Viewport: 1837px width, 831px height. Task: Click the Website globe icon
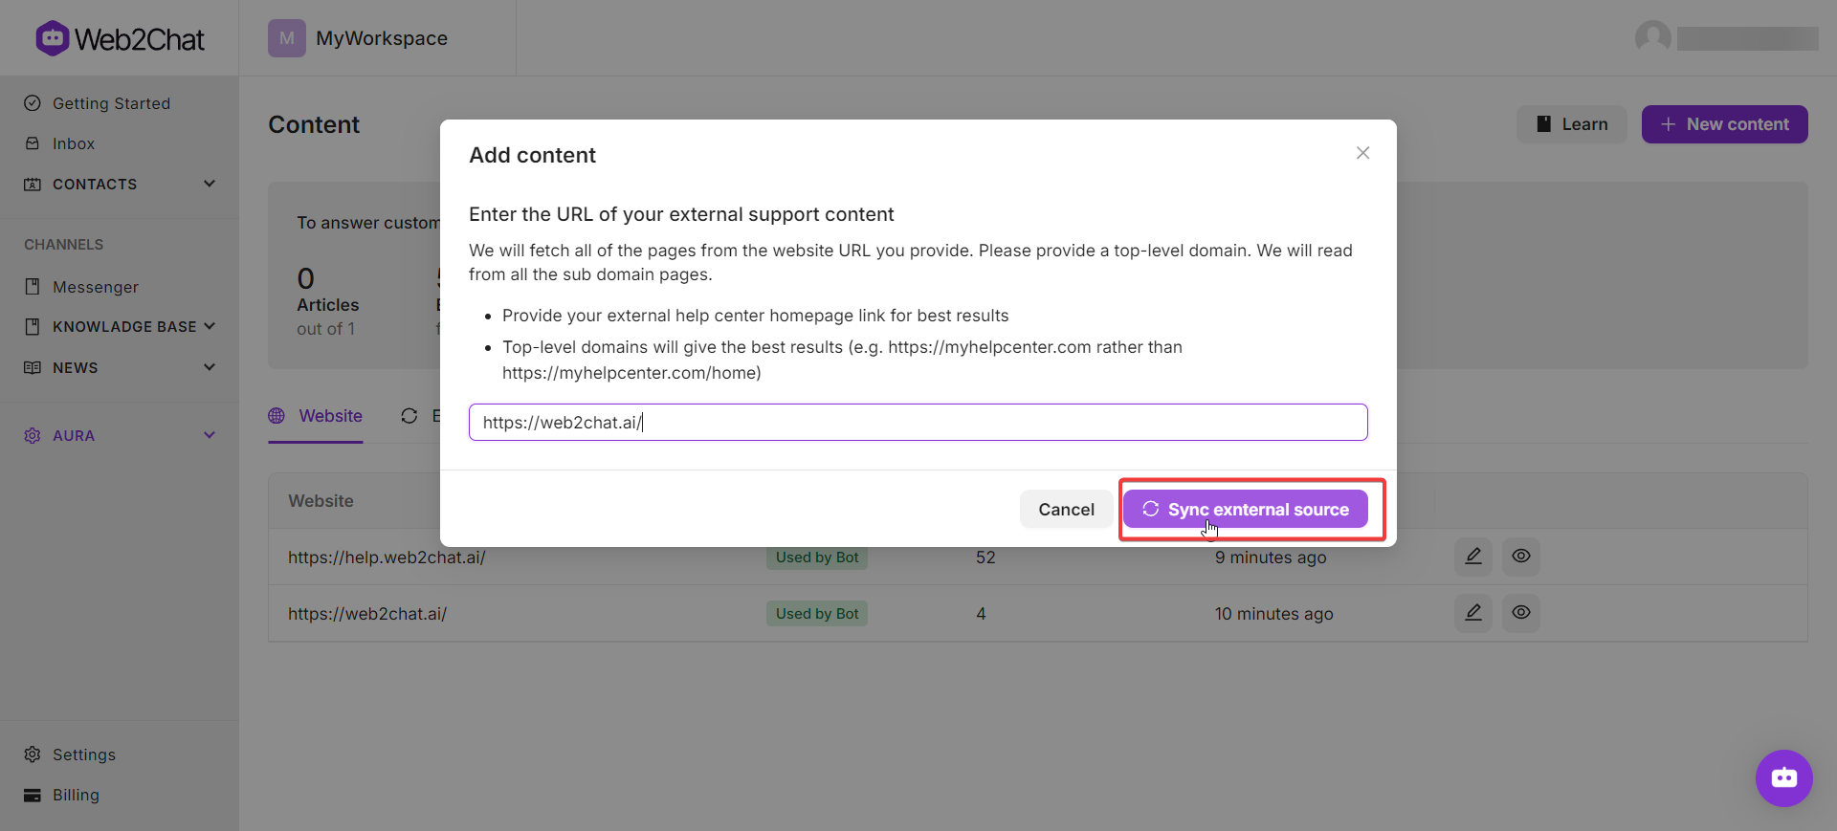tap(277, 416)
